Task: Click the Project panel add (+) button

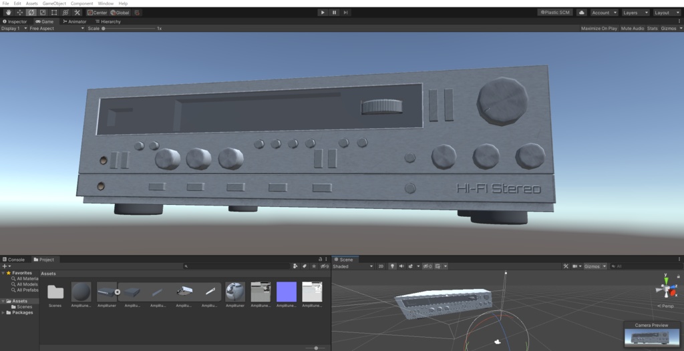Action: [6, 266]
